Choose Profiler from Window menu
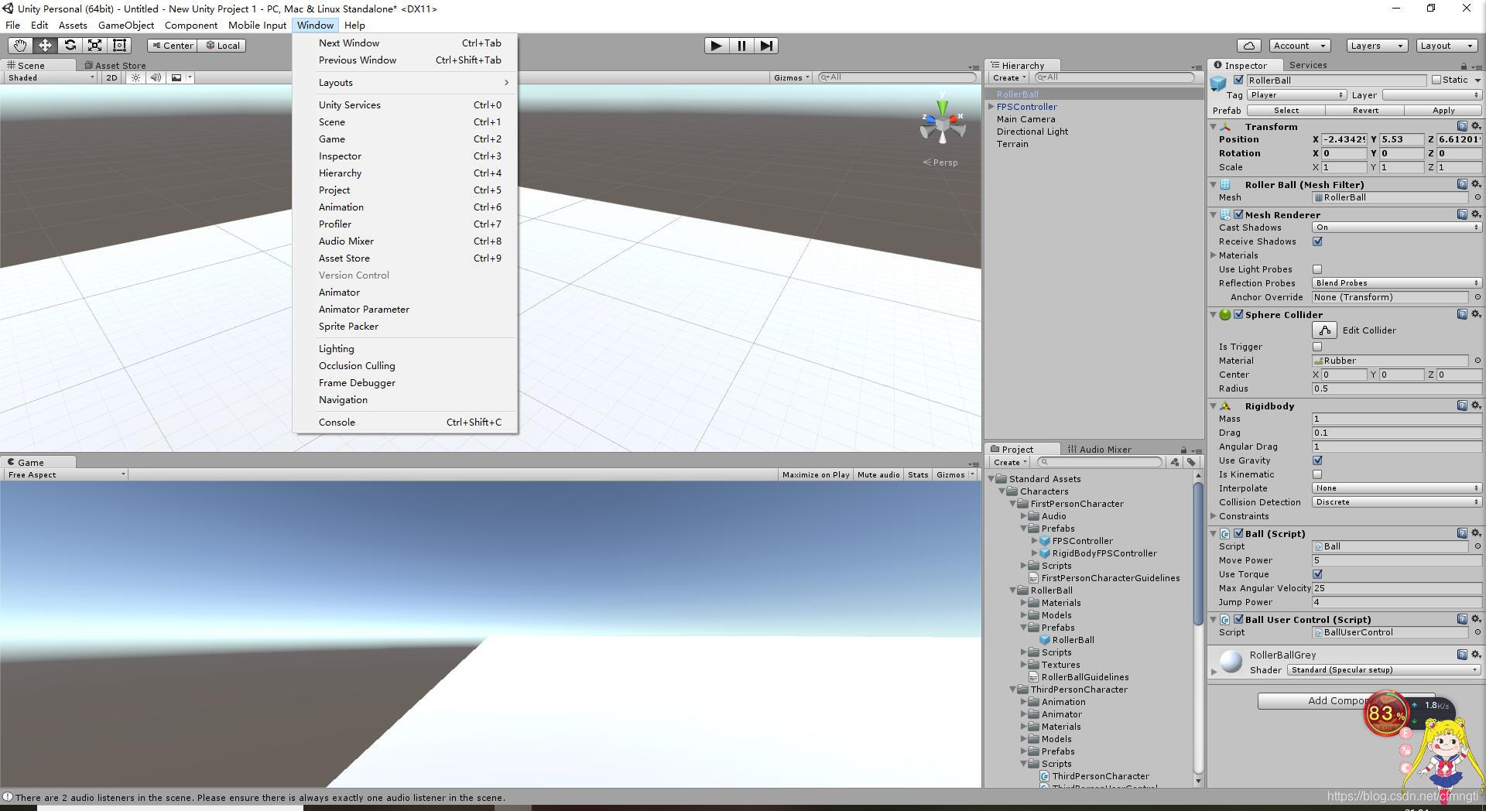Viewport: 1486px width, 811px height. click(405, 224)
